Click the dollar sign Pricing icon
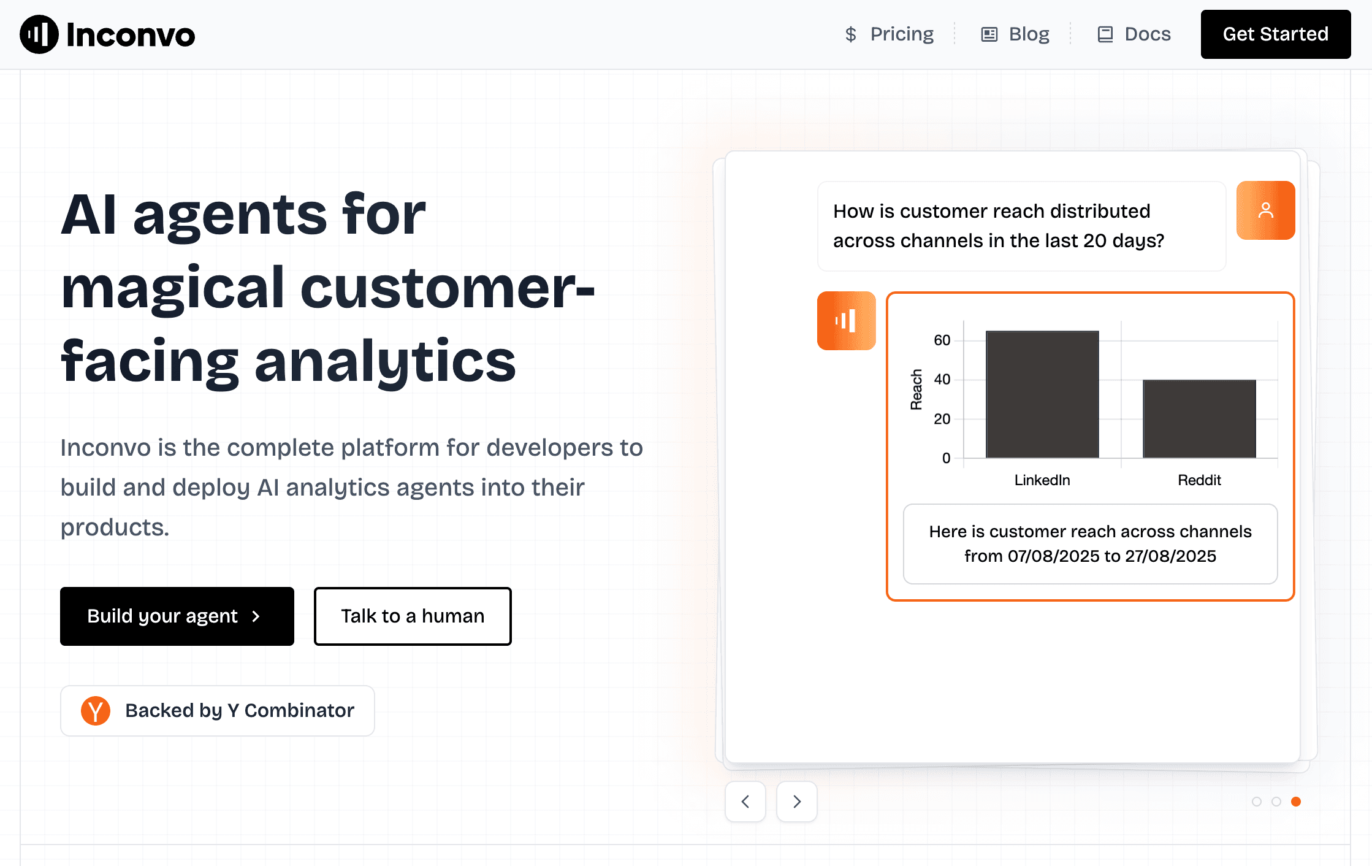The width and height of the screenshot is (1372, 866). [850, 34]
